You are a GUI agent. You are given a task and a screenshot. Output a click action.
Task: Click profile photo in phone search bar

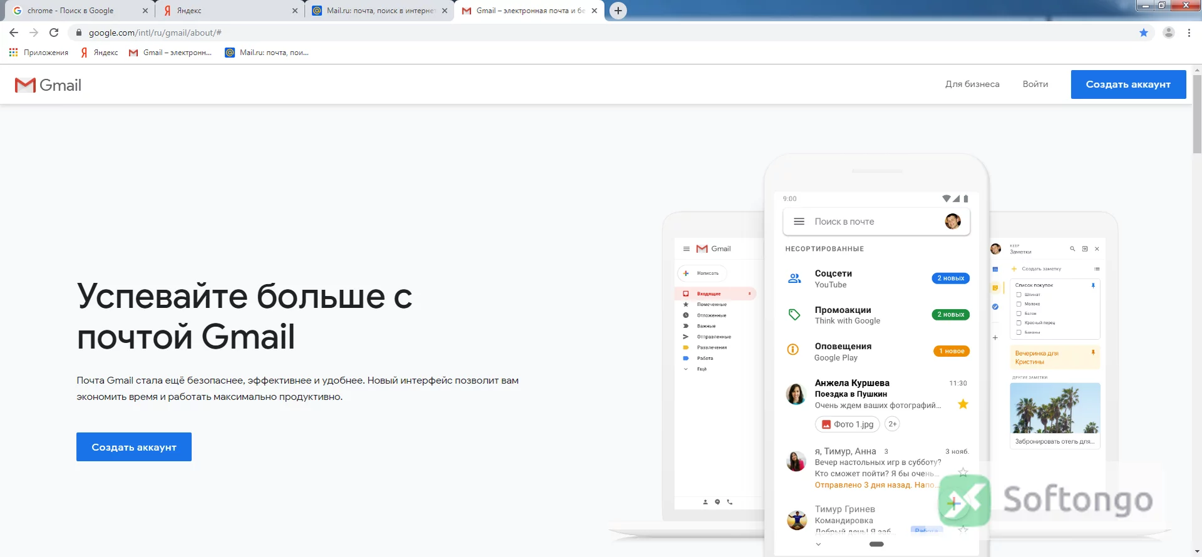(x=952, y=222)
